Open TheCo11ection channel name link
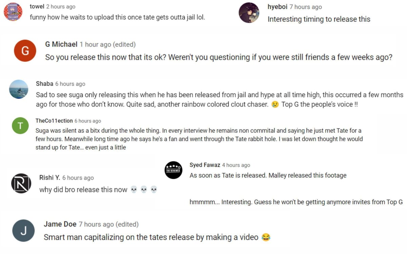This screenshot has height=254, width=407. tap(54, 121)
